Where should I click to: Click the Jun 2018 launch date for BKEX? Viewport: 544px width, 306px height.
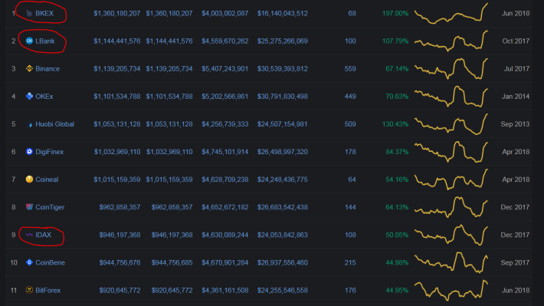pyautogui.click(x=516, y=13)
